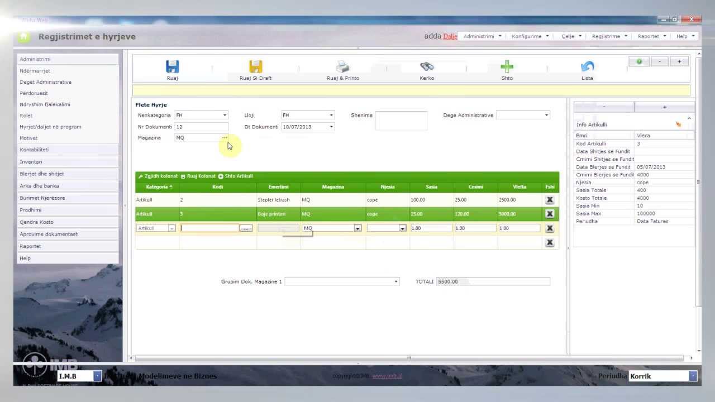Click the Ruaj Si Draft icon
715x402 pixels.
(x=256, y=66)
